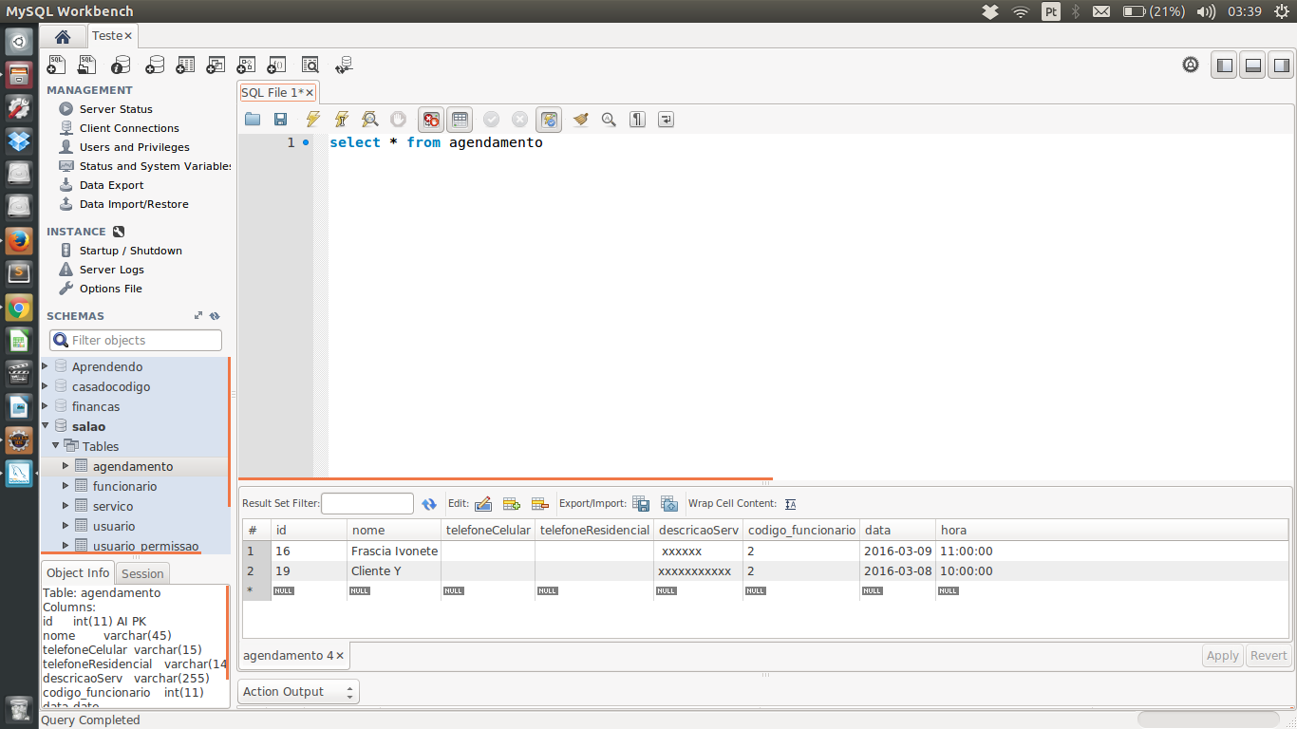Collapse the salao schema
Screen dimensions: 1297x729
click(46, 426)
